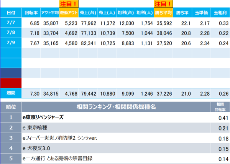
Task: Click the 12,030 gross profit cell
Action: pyautogui.click(x=126, y=23)
